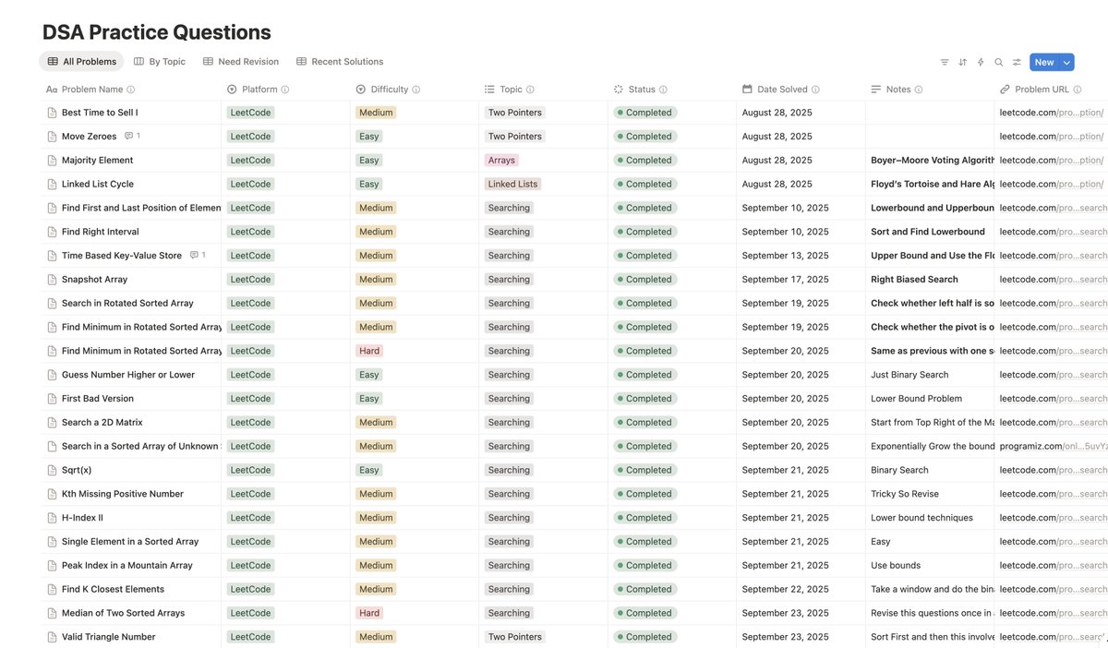This screenshot has width=1108, height=648.
Task: Click the Arrays topic tag for Majority Element
Action: point(501,160)
